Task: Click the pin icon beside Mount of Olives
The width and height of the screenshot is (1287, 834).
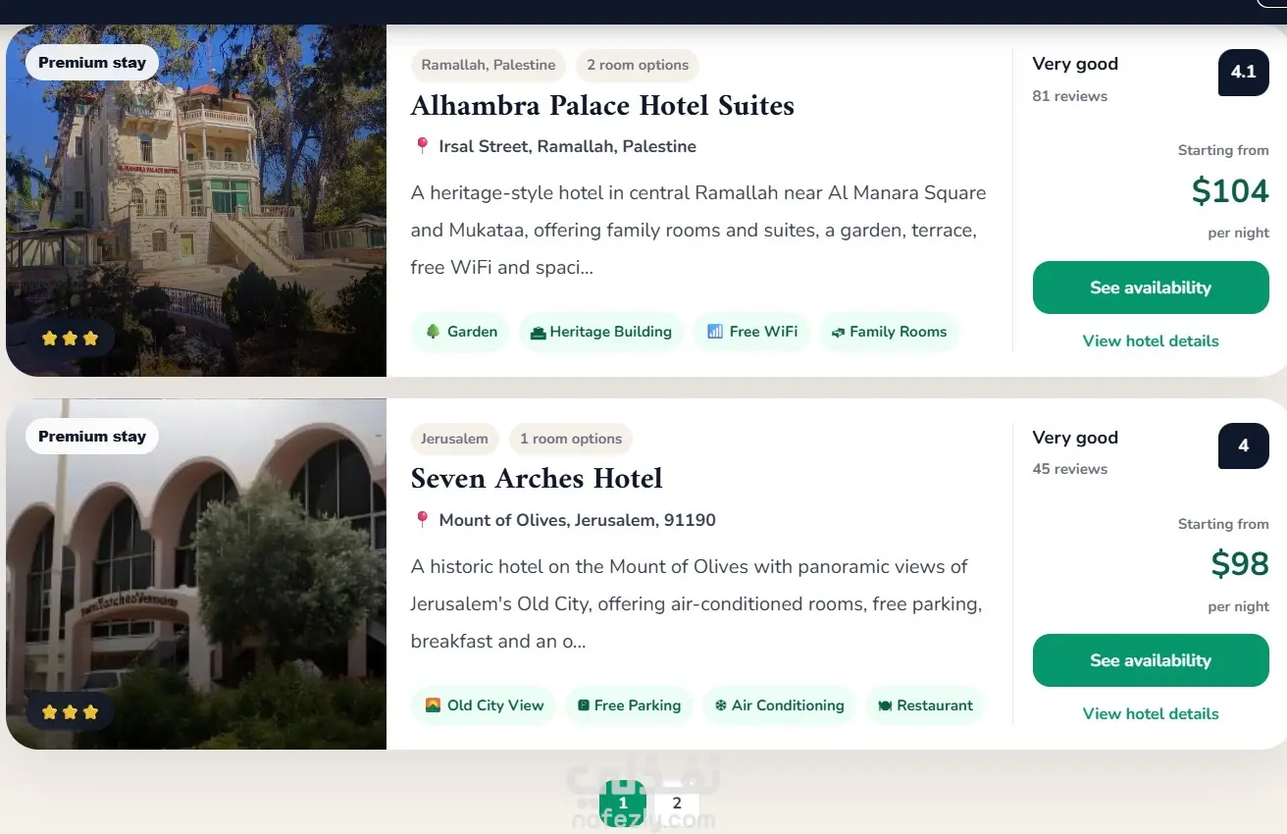Action: [422, 520]
